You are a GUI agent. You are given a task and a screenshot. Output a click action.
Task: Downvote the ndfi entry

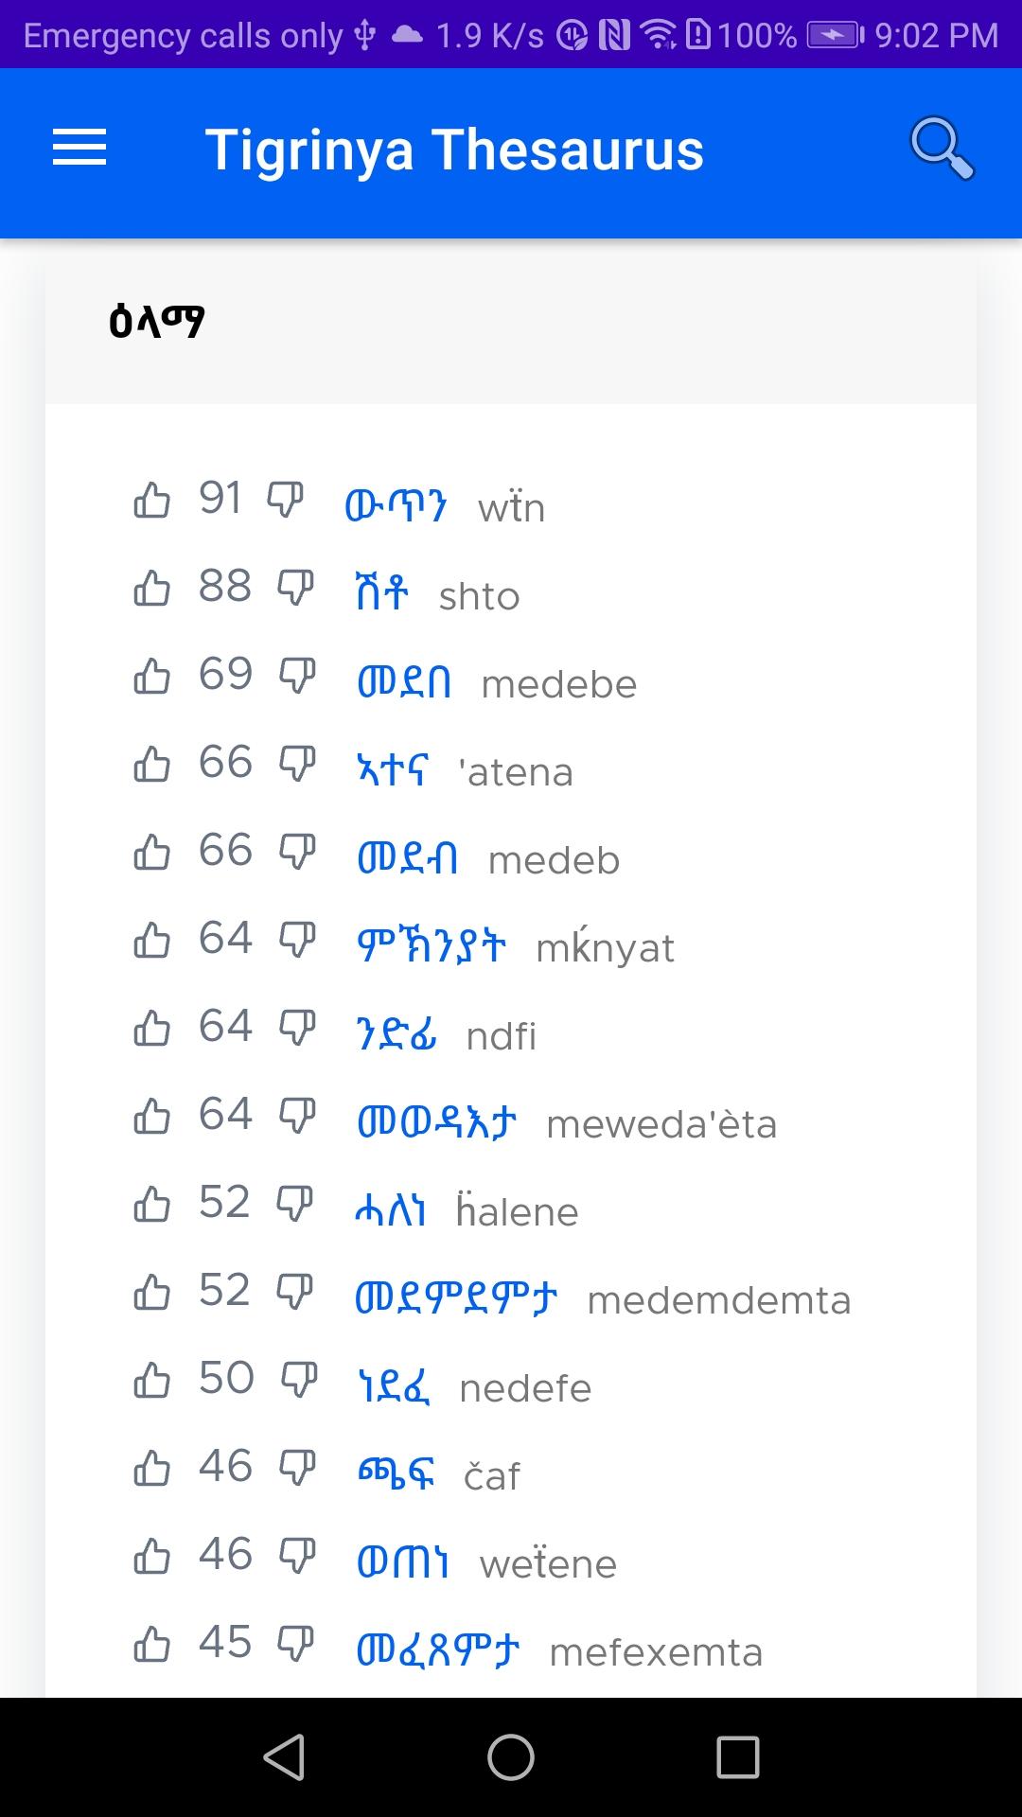click(297, 1028)
